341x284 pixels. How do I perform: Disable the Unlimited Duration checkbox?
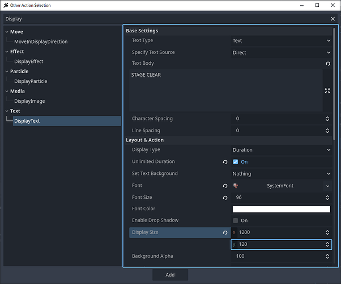pos(236,162)
